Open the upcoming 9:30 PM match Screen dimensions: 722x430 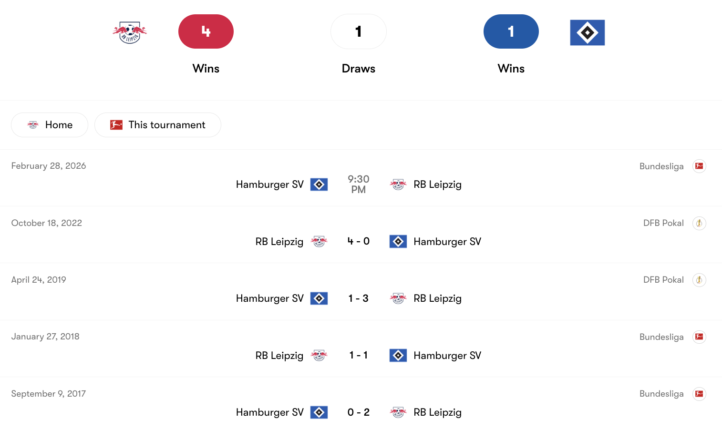coord(359,184)
